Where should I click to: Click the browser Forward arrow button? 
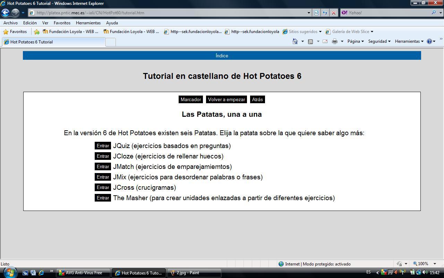(15, 13)
